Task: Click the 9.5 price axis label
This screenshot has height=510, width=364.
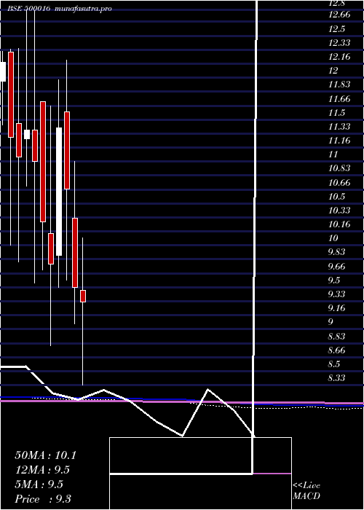Action: 334,280
